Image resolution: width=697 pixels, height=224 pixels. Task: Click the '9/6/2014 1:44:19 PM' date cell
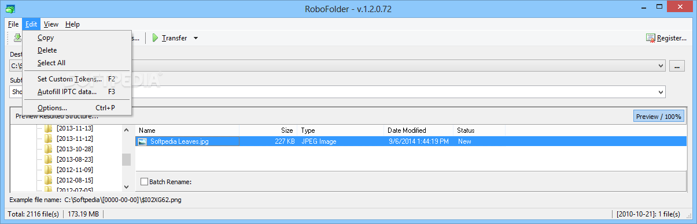[x=419, y=141]
